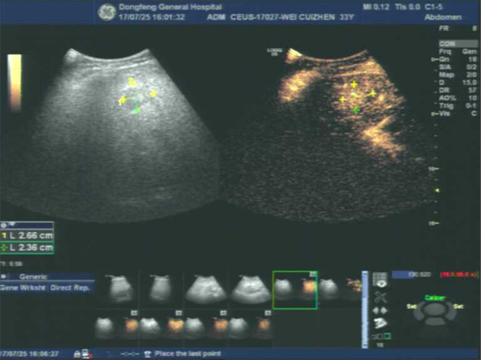Click the GE logo in the header
This screenshot has width=481, height=360.
click(x=106, y=12)
